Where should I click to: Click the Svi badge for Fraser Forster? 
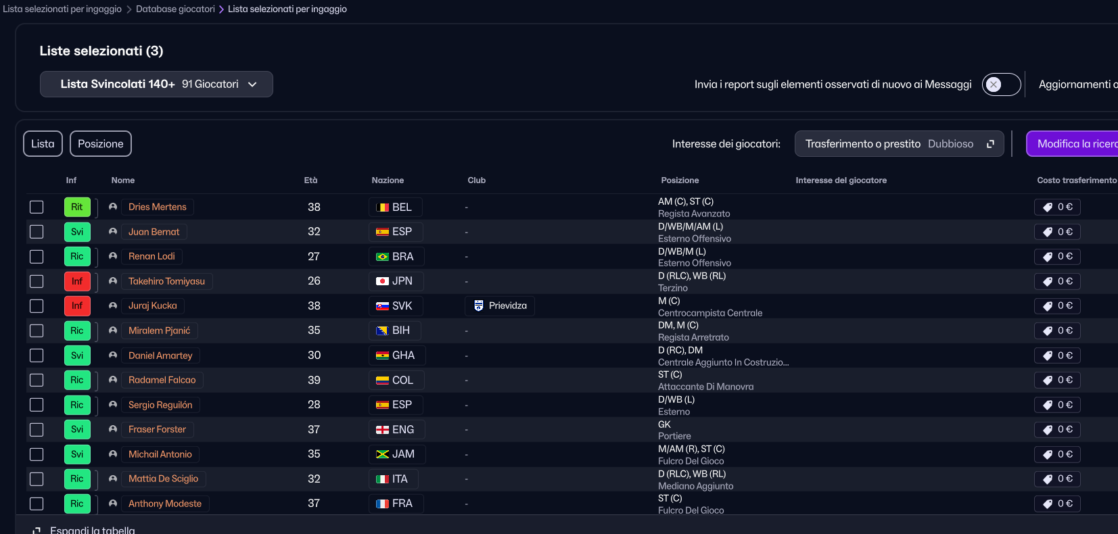pos(77,429)
